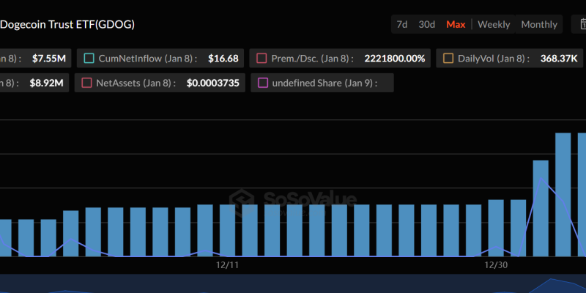Enable the DailyVol series checkbox
The image size is (586, 293).
(448, 58)
